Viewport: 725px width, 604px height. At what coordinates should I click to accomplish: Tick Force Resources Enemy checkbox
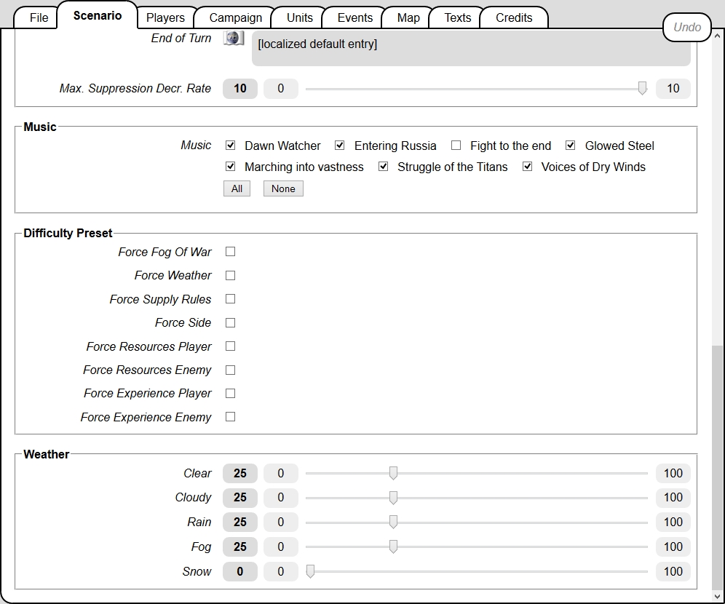click(230, 370)
